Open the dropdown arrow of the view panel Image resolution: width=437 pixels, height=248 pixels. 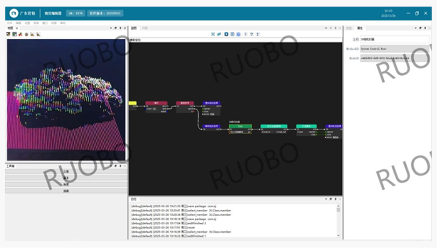(x=111, y=28)
